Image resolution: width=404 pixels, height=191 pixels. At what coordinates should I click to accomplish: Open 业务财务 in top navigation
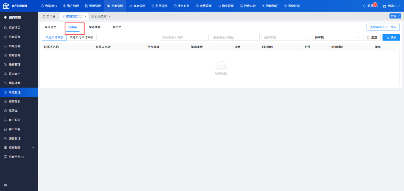(181, 6)
